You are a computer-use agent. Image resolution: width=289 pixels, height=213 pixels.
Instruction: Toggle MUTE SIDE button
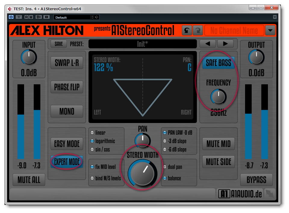(219, 162)
